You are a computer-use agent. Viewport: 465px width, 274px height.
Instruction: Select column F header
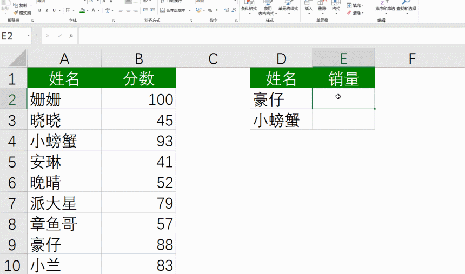[x=412, y=58]
